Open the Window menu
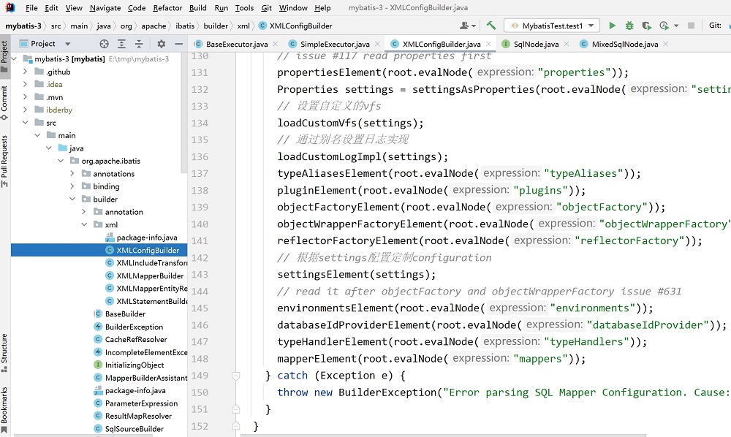Viewport: 731px width, 437px height. click(x=293, y=8)
